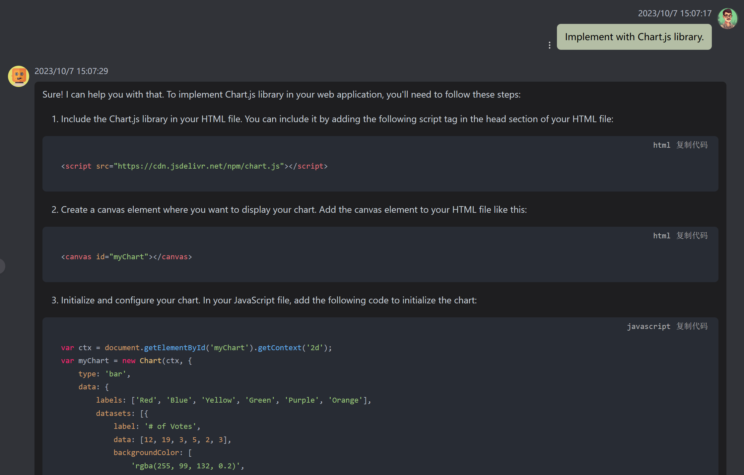Click the user's profile avatar picture
Viewport: 744px width, 475px height.
click(727, 19)
